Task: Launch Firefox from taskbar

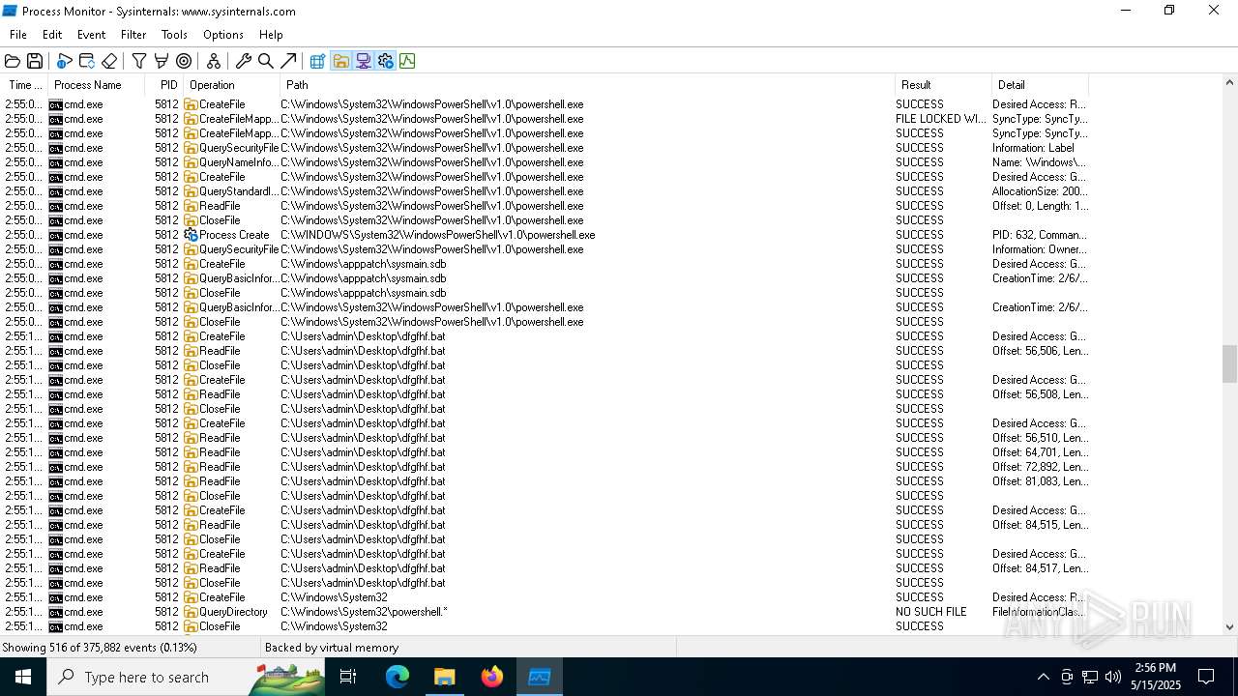Action: [x=492, y=677]
